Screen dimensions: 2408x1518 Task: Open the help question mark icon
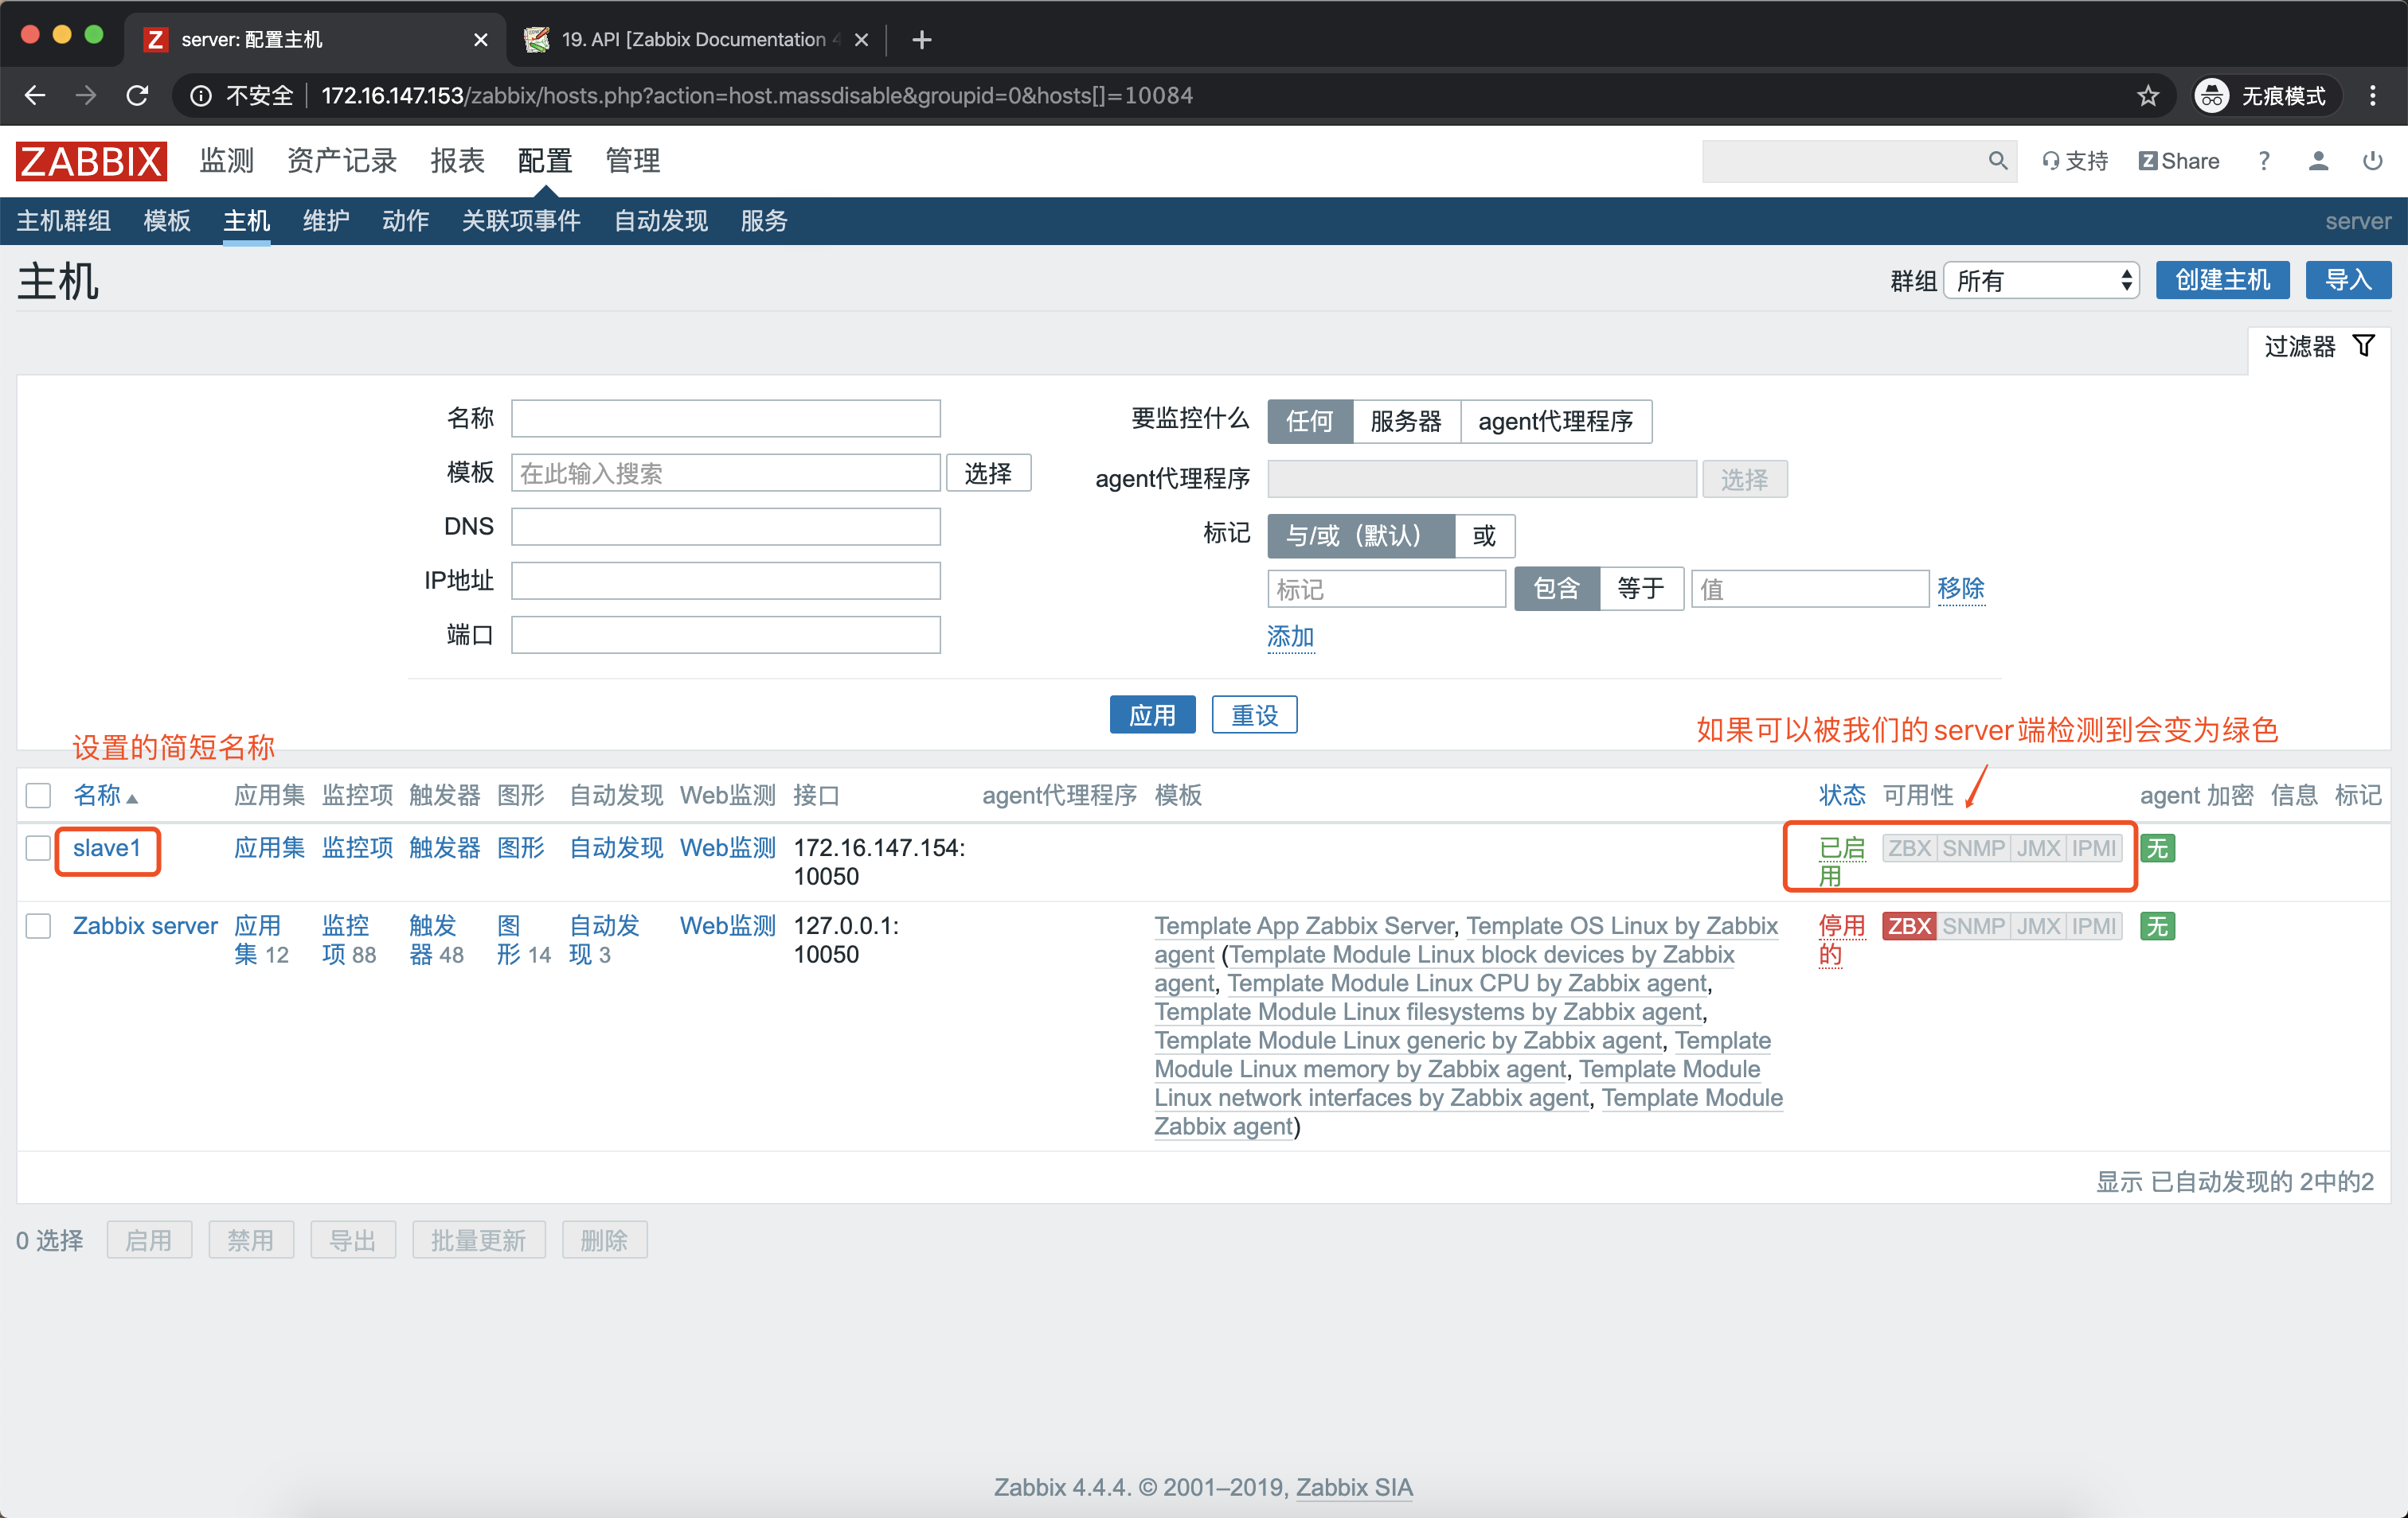point(2263,161)
